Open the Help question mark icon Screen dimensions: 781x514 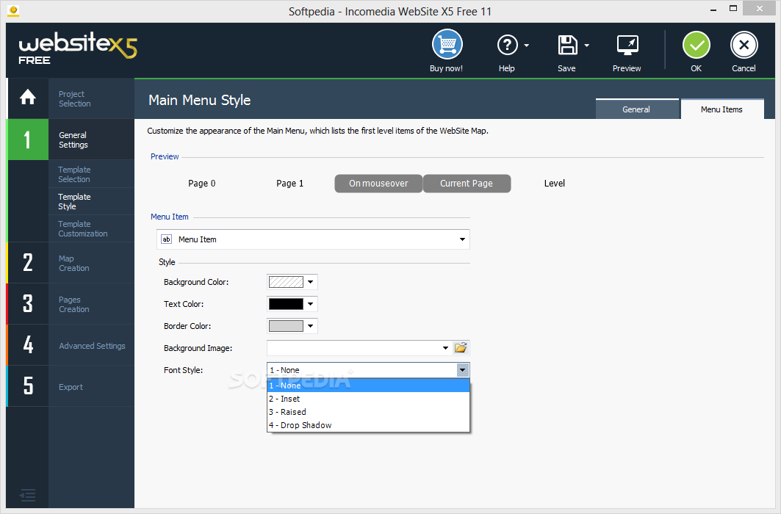click(507, 46)
